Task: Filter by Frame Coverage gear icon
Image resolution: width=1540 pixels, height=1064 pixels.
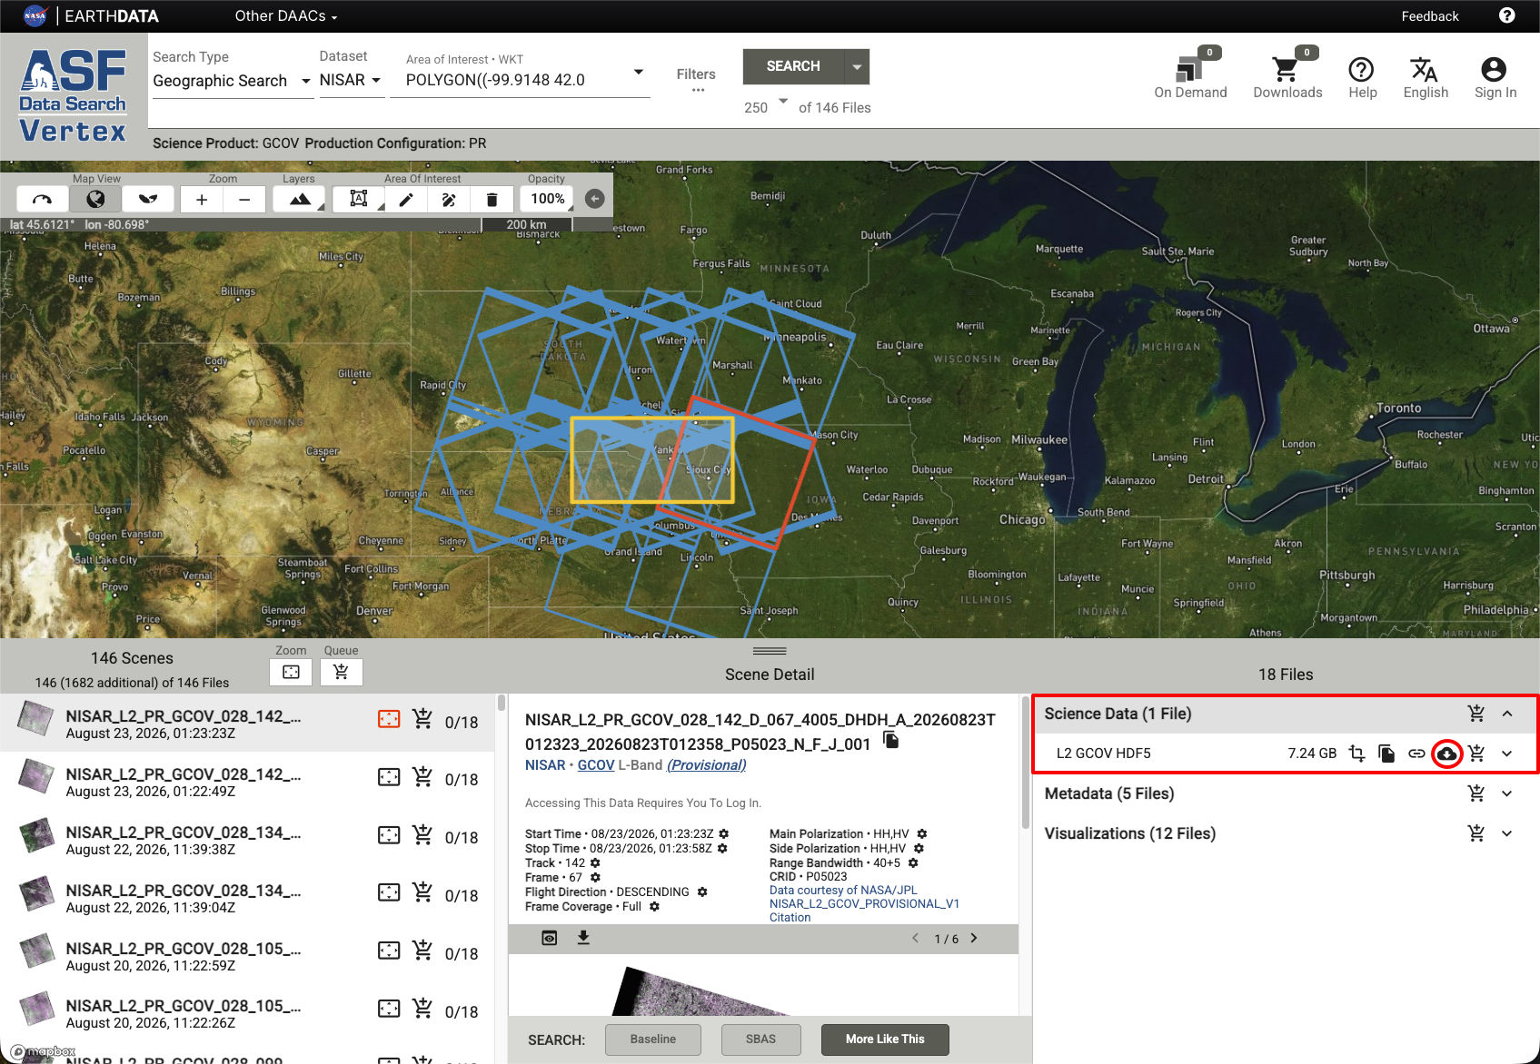Action: coord(654,906)
